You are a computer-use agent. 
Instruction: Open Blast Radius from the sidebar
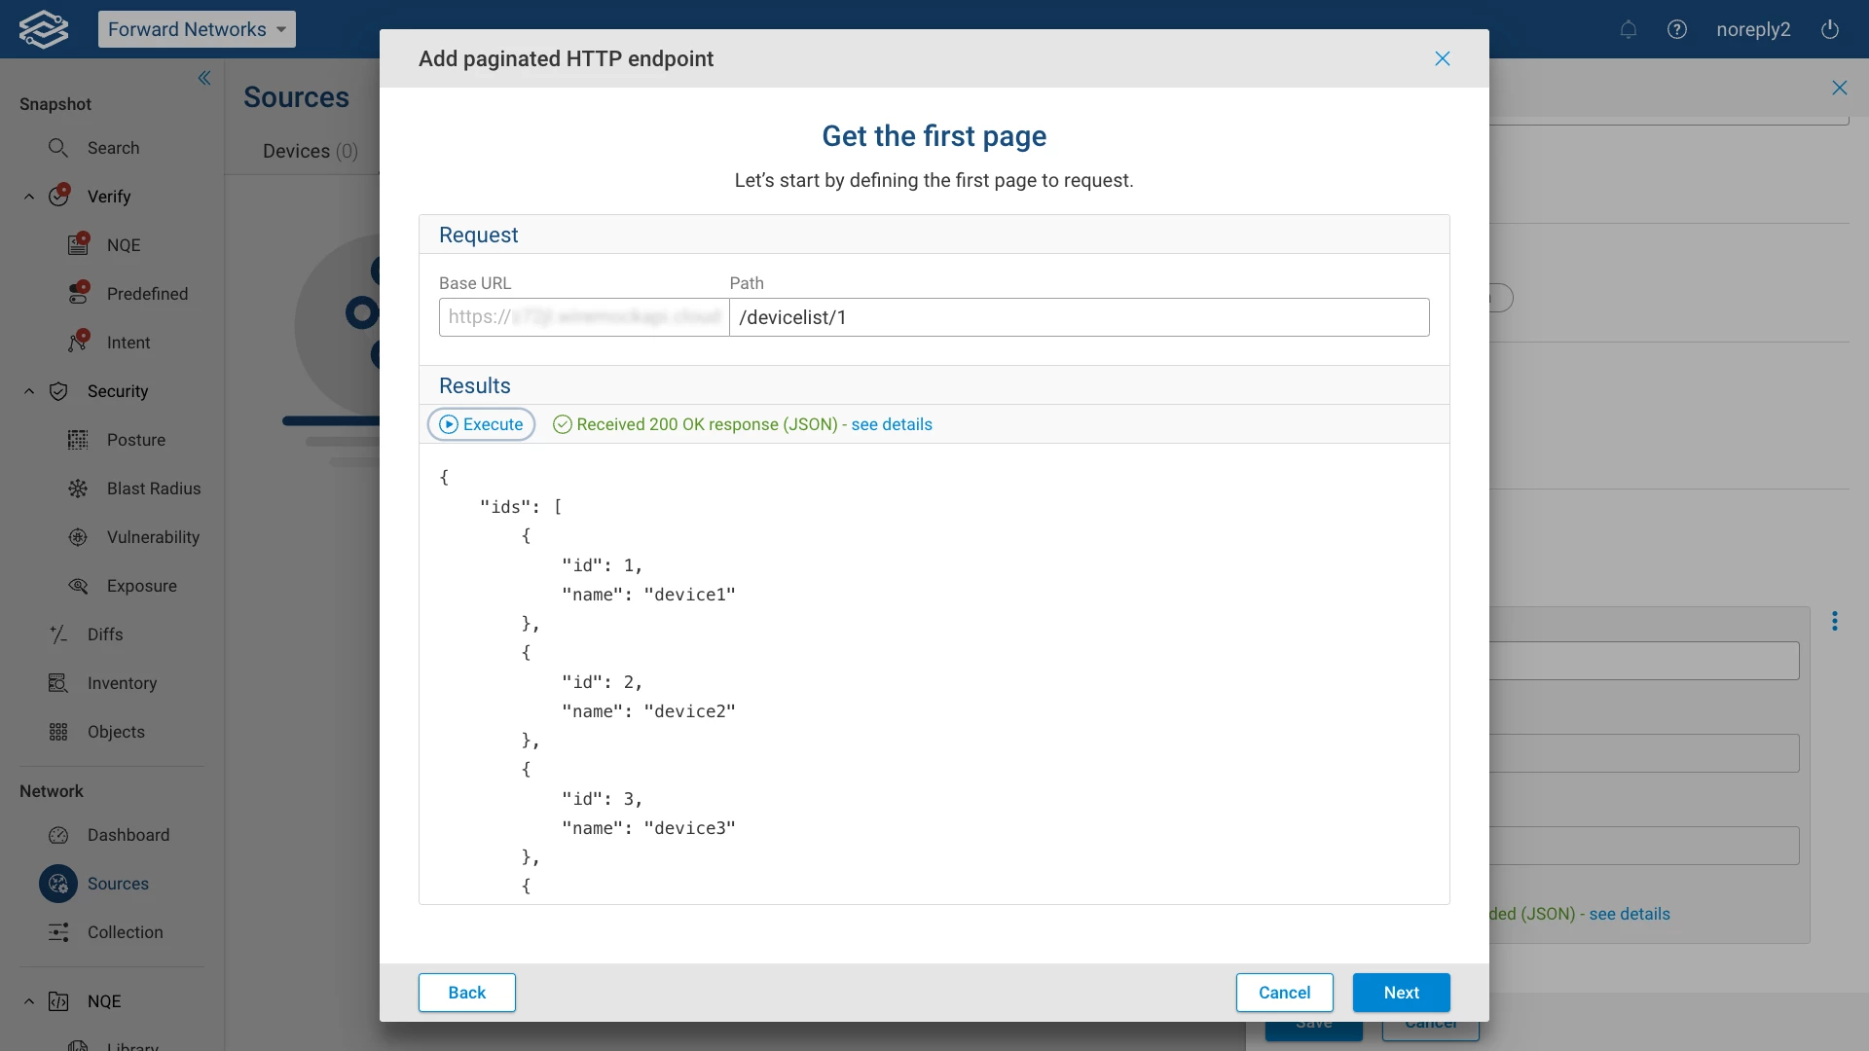point(153,489)
